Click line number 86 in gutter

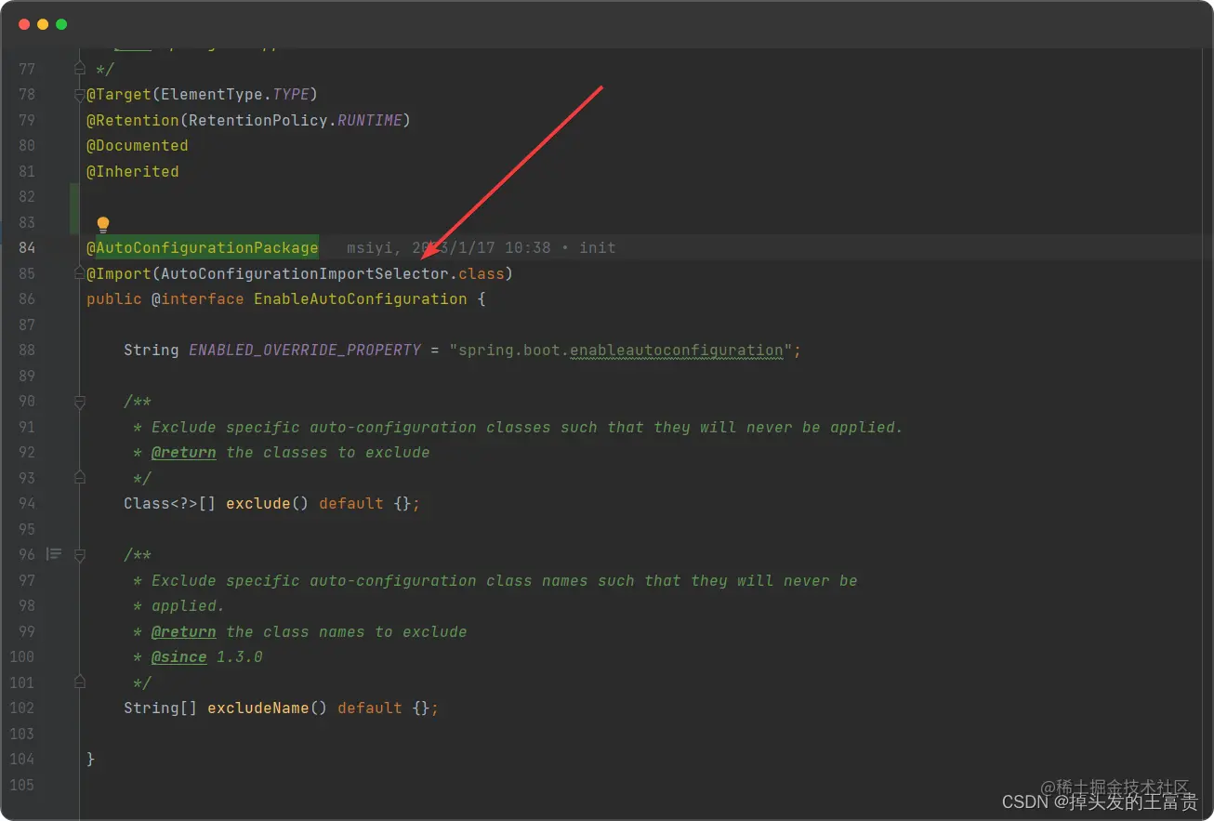27,298
